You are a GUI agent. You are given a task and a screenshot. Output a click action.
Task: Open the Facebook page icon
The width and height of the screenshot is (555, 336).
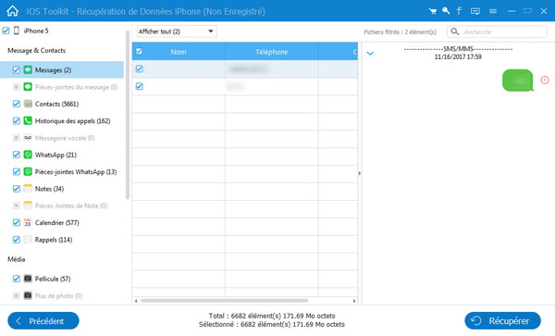click(459, 10)
